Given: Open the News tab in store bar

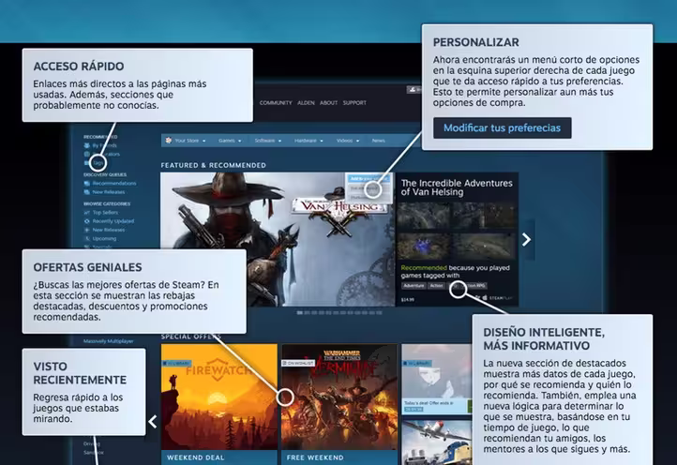Looking at the screenshot, I should point(378,141).
